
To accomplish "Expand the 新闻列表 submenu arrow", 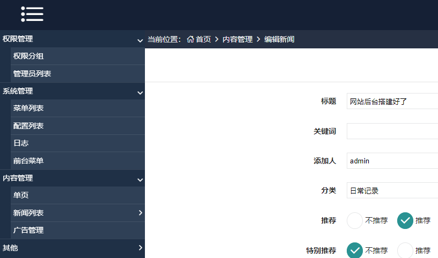I will [x=140, y=213].
